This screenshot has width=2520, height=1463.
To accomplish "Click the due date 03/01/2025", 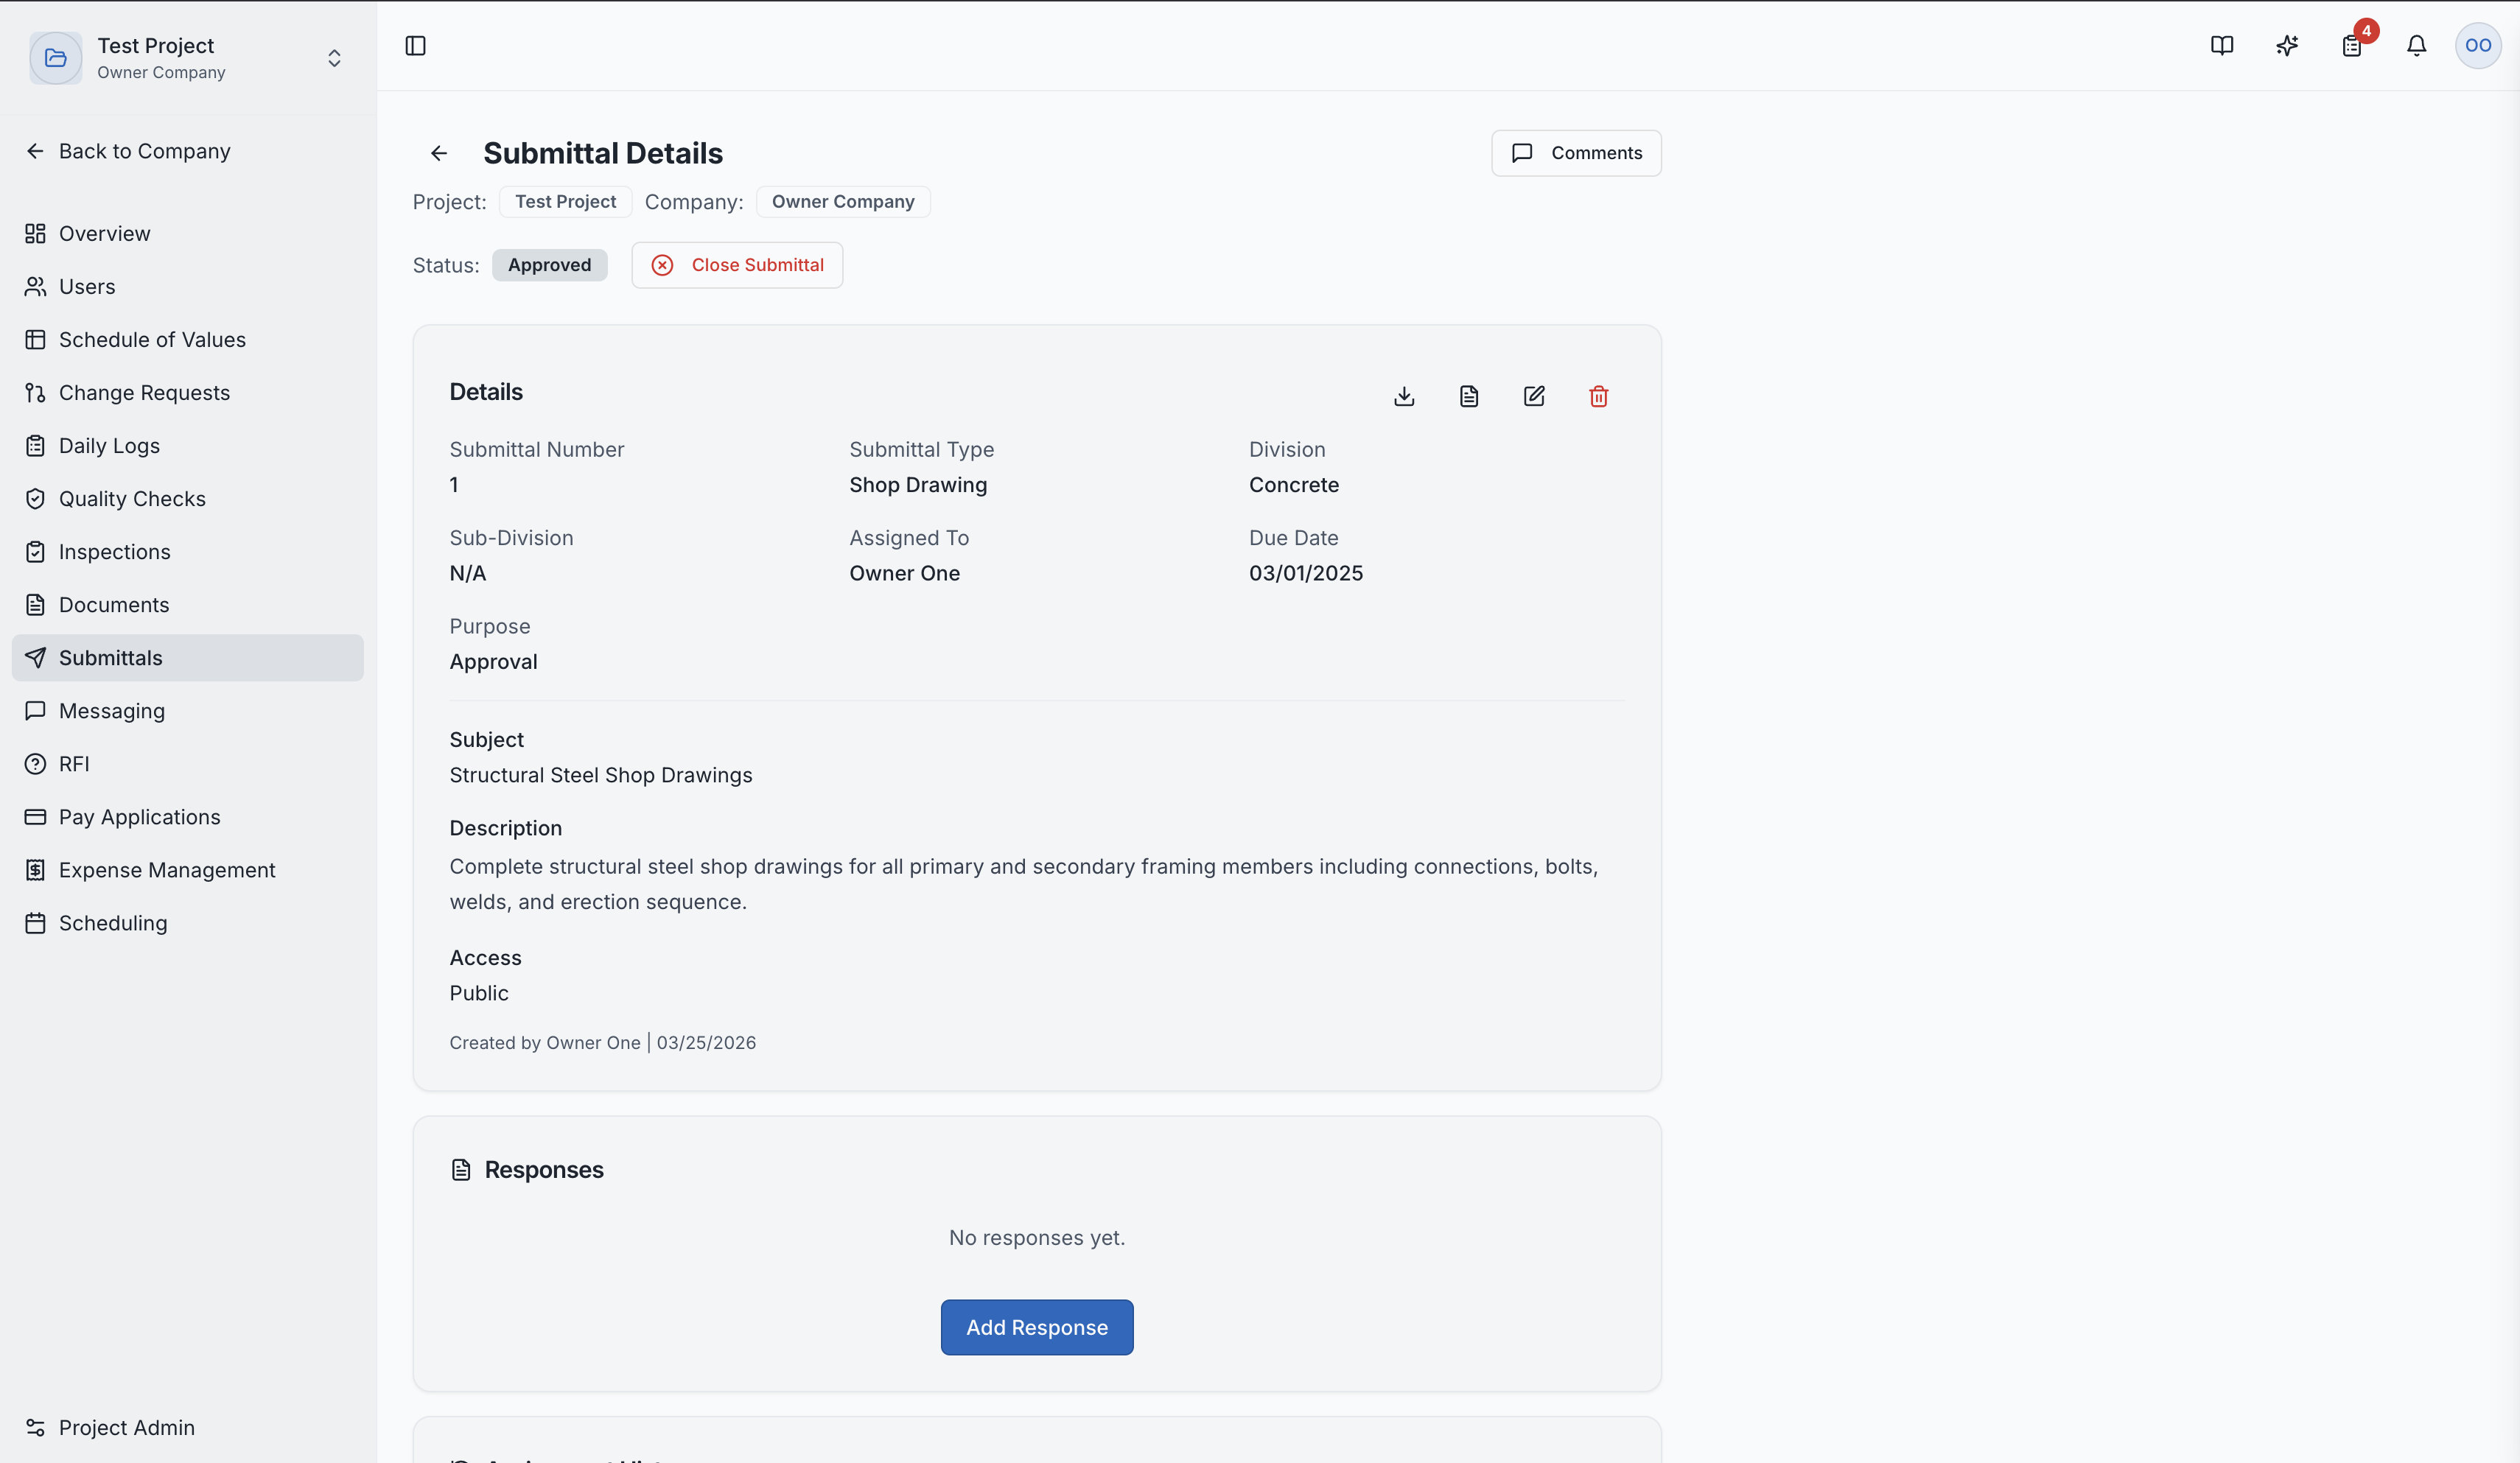I will tap(1305, 573).
